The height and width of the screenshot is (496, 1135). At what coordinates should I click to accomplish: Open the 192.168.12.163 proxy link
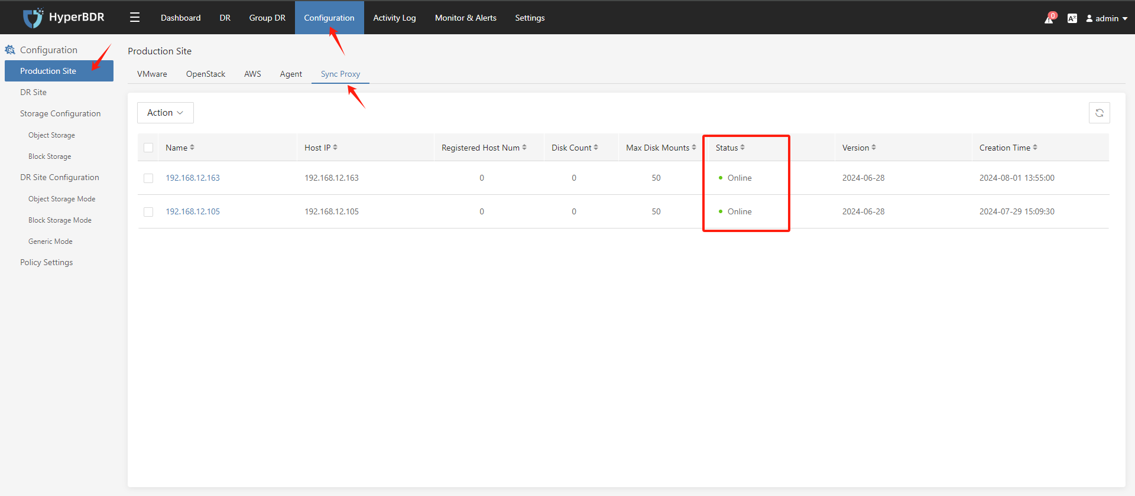point(193,178)
